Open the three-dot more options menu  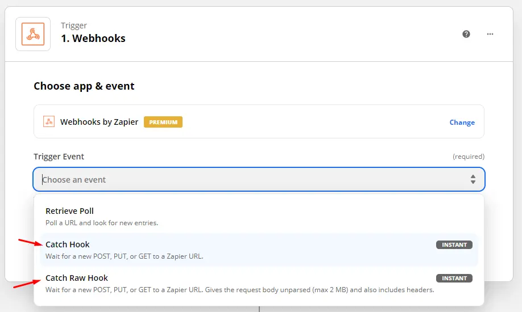point(490,34)
